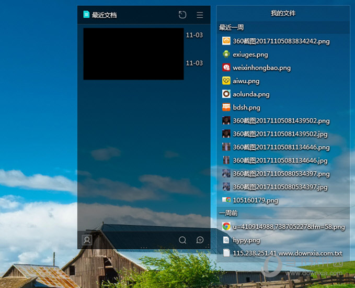Viewport: 355px width, 288px height.
Task: Click the search magnifier icon at panel bottom
Action: tap(182, 240)
